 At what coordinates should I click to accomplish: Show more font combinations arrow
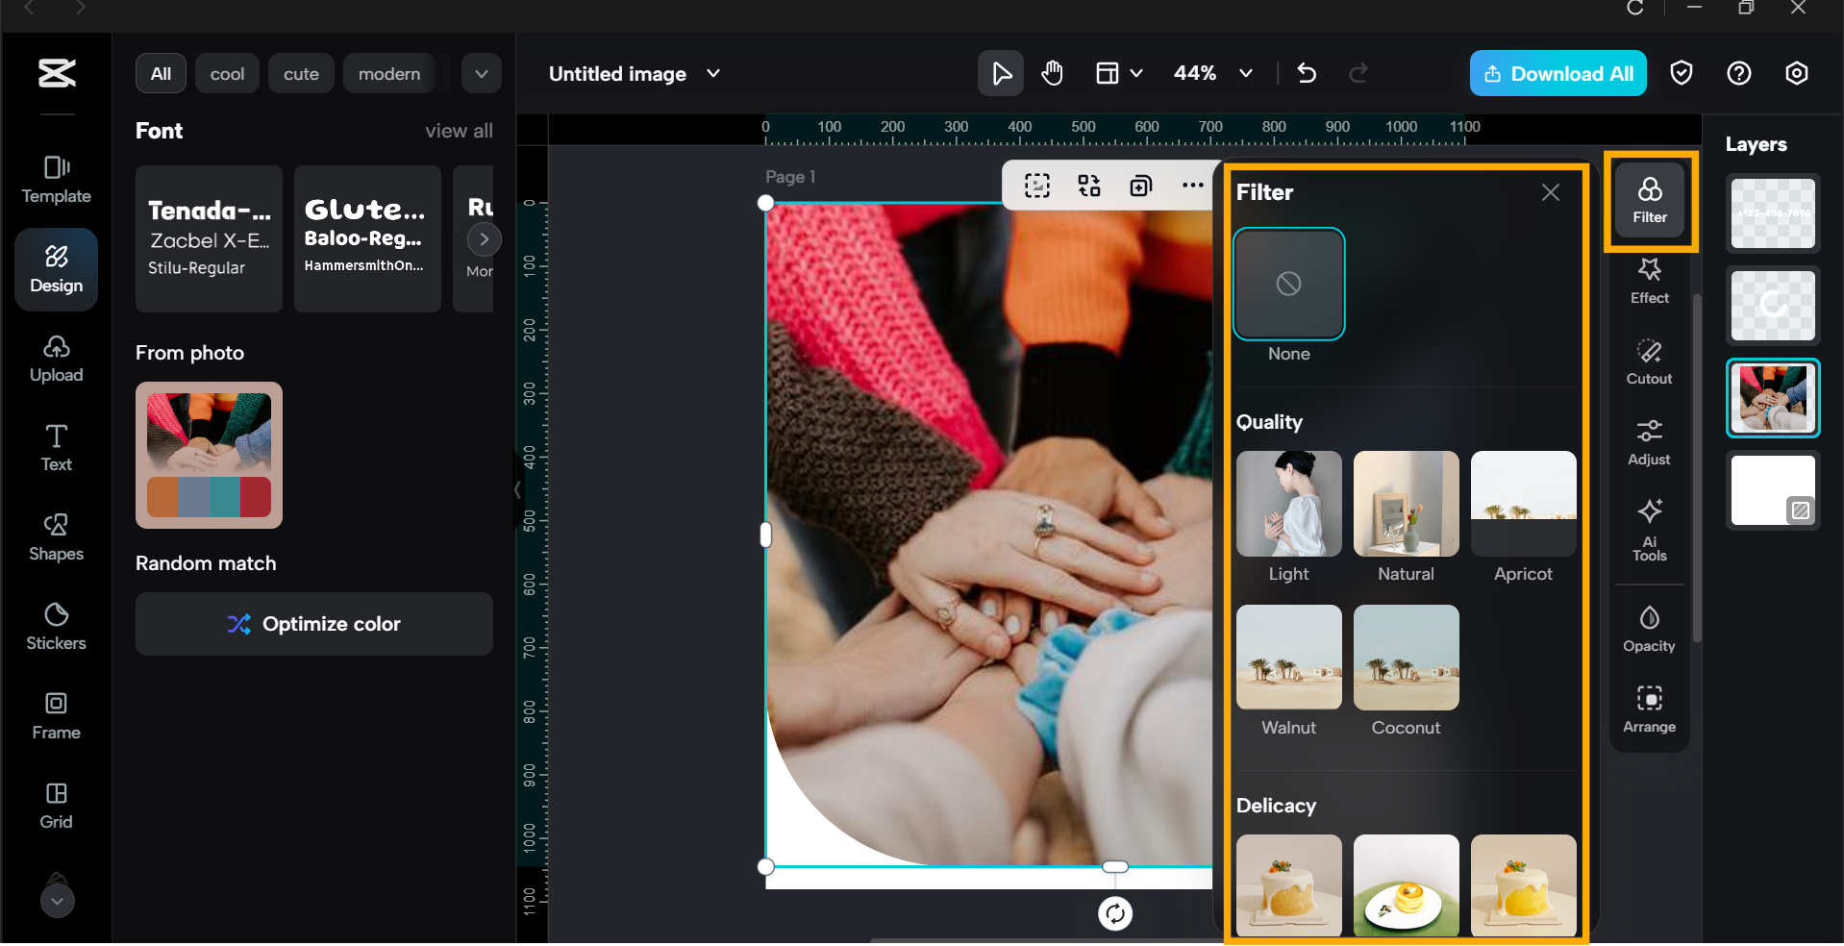[485, 238]
